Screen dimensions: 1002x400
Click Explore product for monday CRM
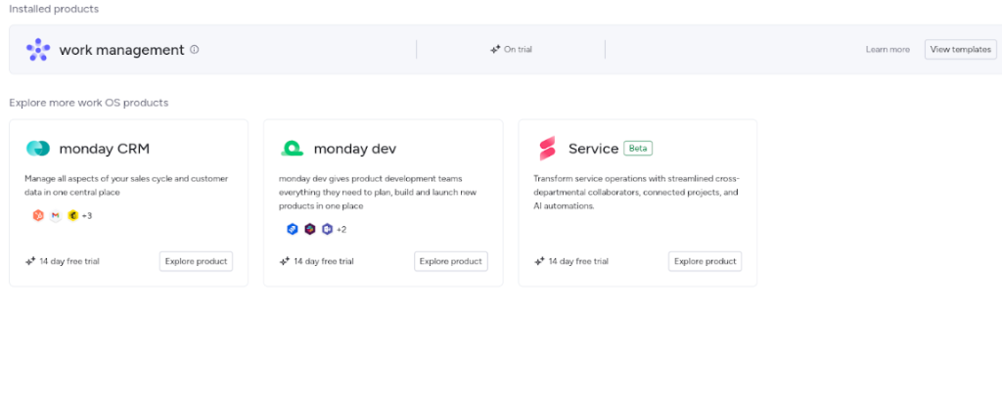pos(196,261)
